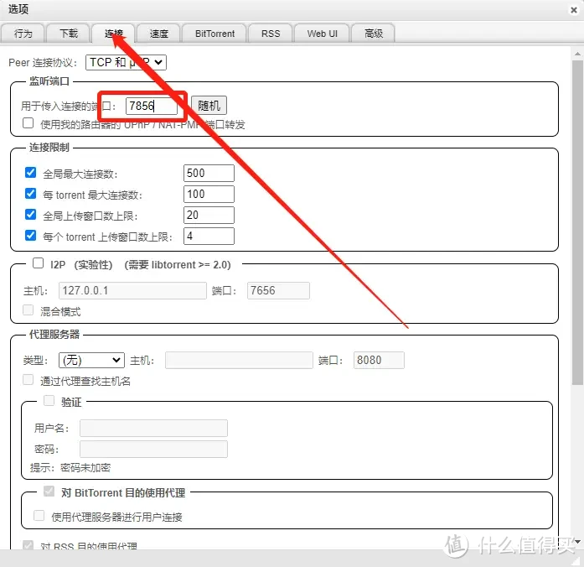Toggle the 全局最大连接数 checkbox
This screenshot has height=567, width=584.
coord(30,173)
